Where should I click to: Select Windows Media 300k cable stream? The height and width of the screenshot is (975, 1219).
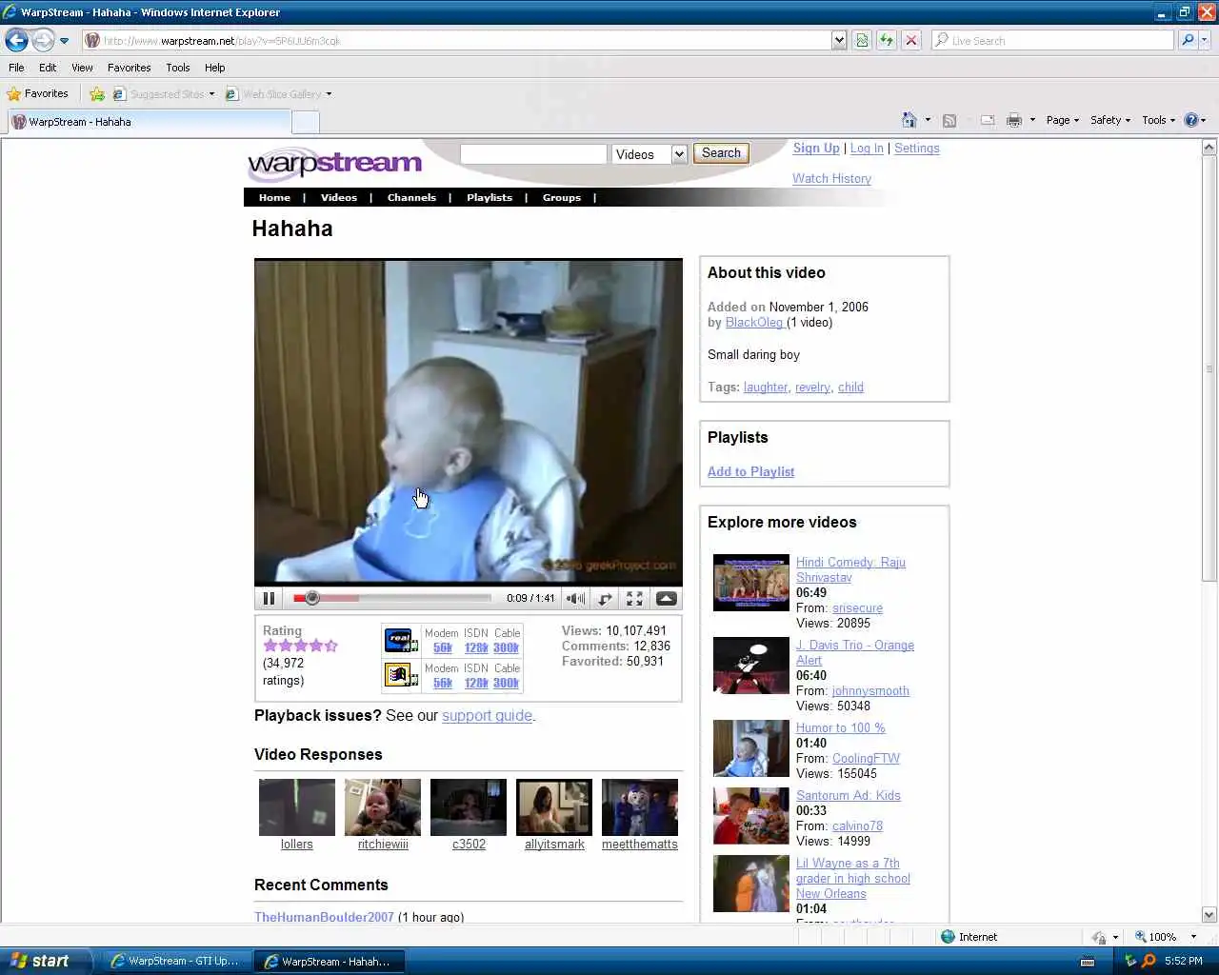pos(507,683)
